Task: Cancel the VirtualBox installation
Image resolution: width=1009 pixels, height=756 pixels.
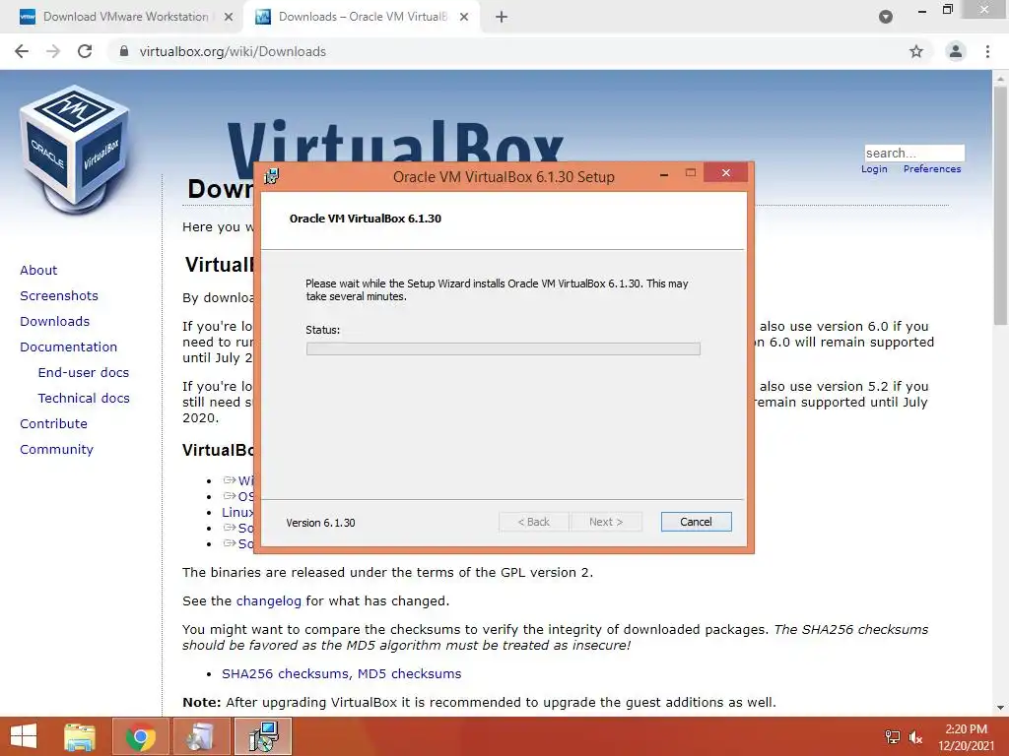Action: (697, 522)
